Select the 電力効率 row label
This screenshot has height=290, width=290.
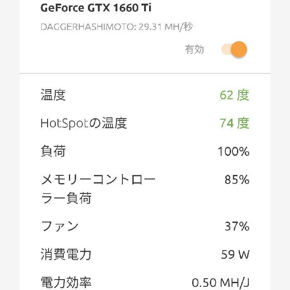66,282
